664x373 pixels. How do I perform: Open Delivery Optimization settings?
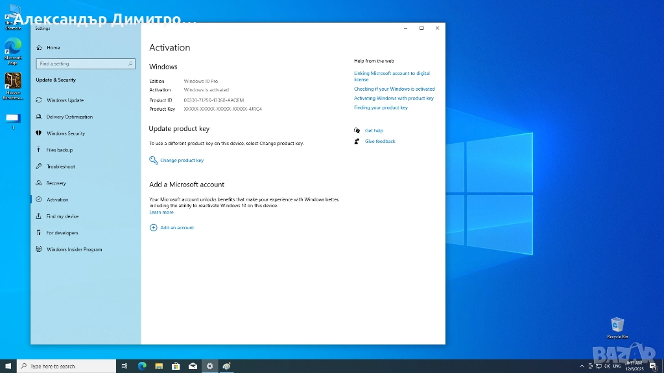[x=69, y=117]
